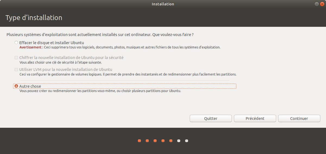Enable the "Chiffrer la nouvelle installation" checkbox
The image size is (326, 154).
coord(16,58)
